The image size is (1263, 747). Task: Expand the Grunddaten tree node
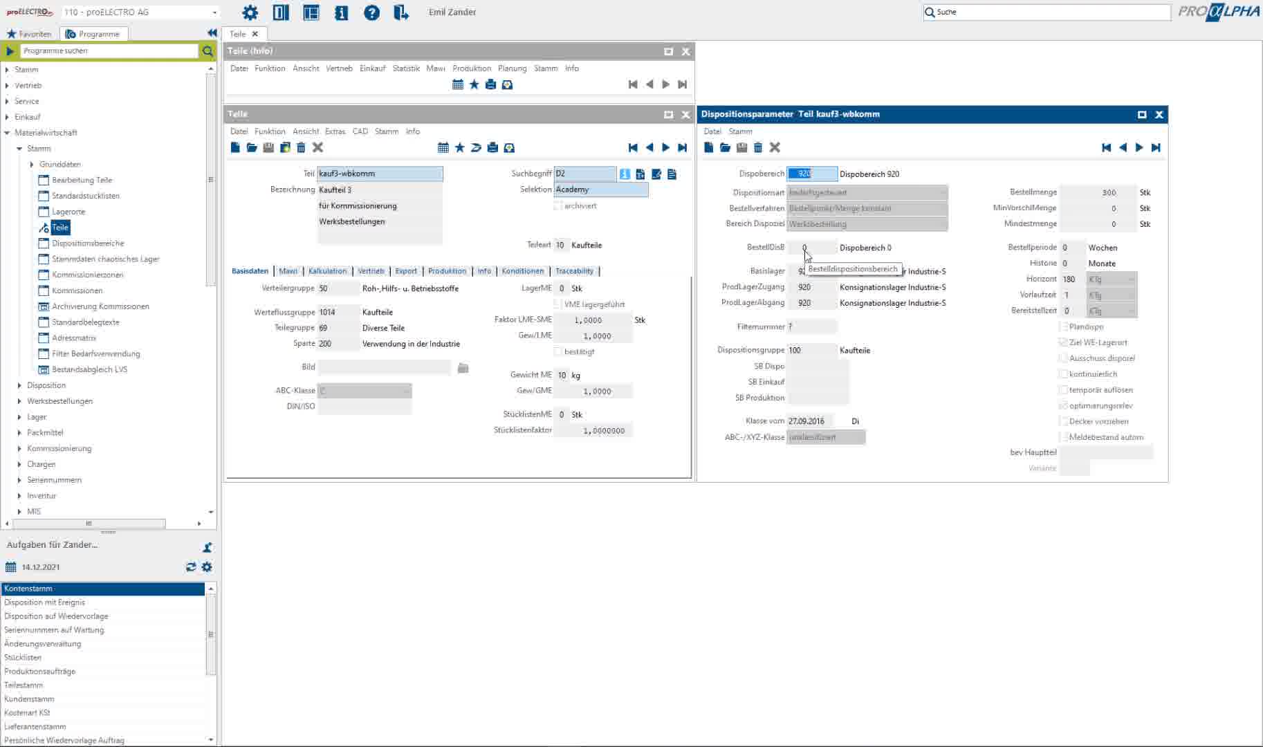click(x=32, y=165)
